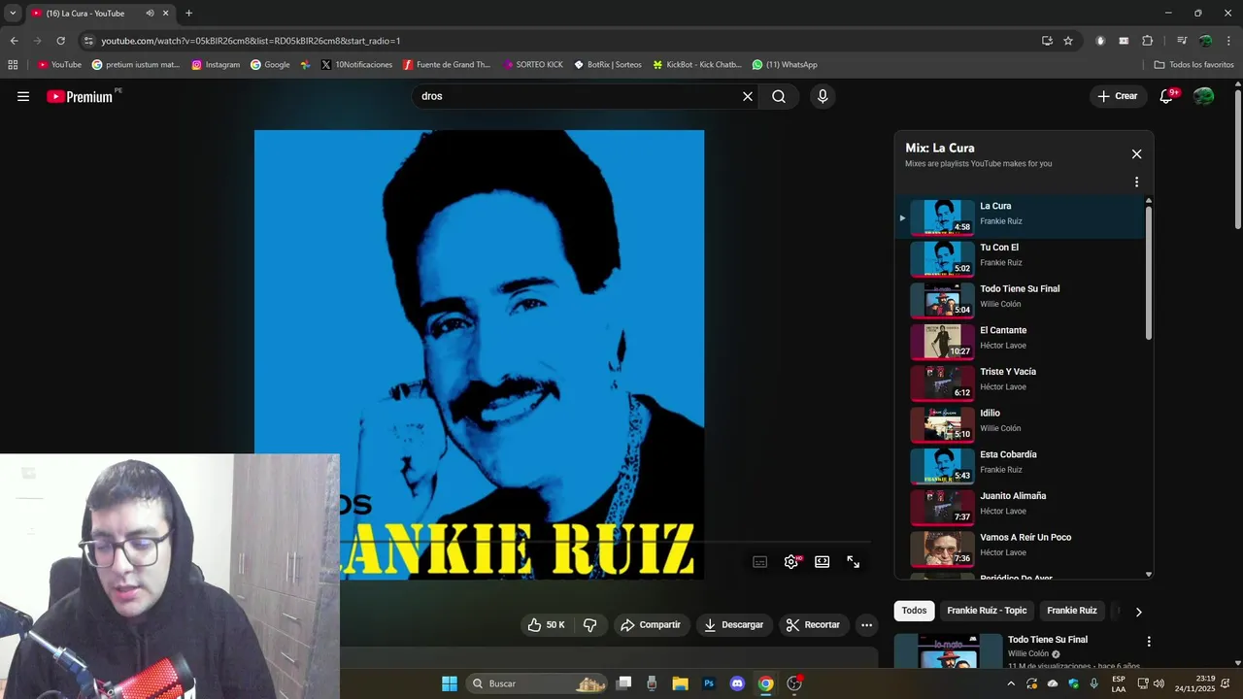Open Photoshop from the taskbar
The height and width of the screenshot is (699, 1243).
(709, 683)
